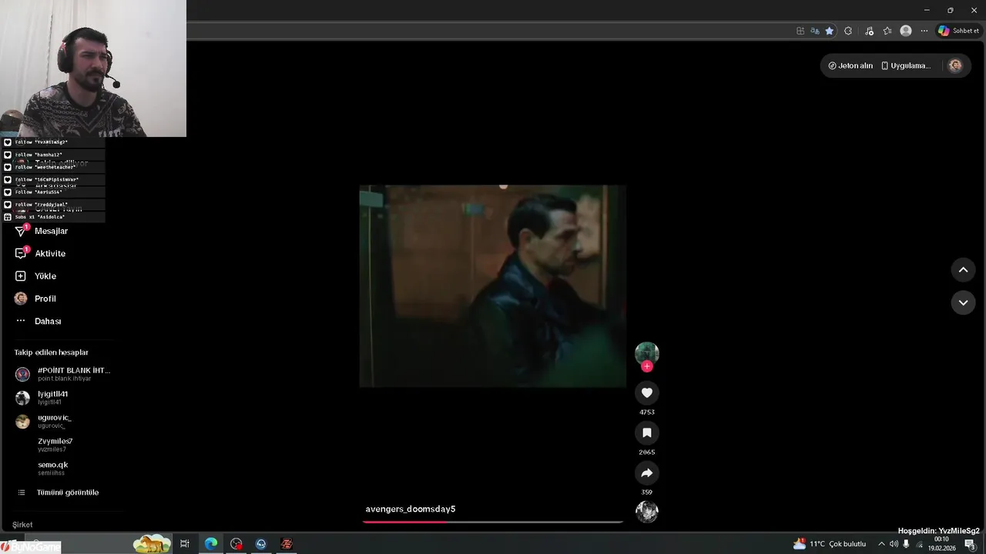Open the weather widget 11°C Çok bulutlu
The image size is (986, 554).
pos(830,544)
